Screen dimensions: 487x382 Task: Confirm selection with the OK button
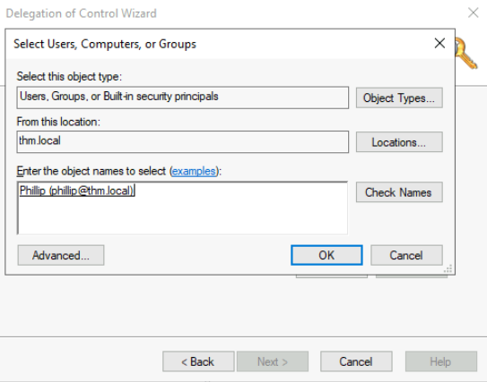coord(326,255)
